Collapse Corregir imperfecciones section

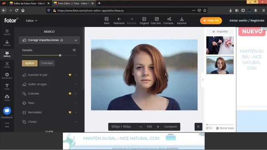coord(76,40)
